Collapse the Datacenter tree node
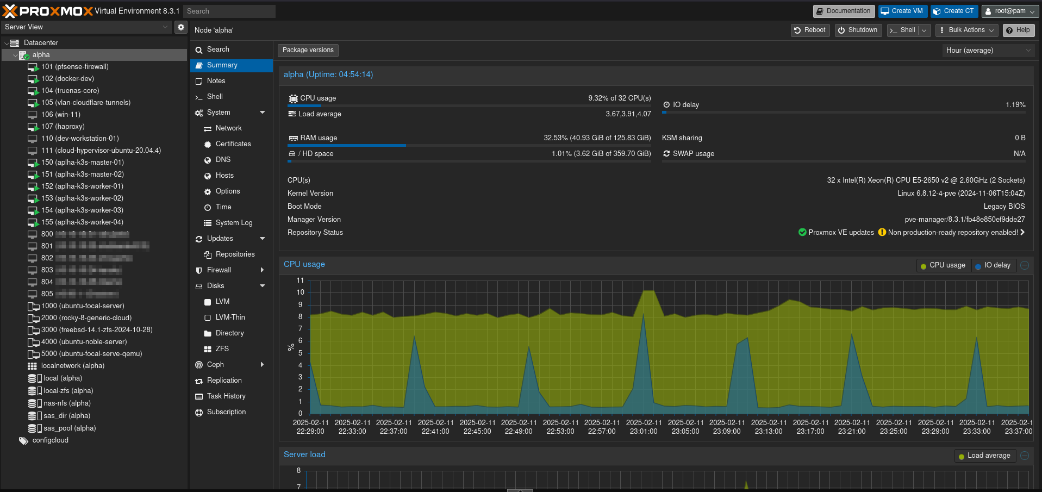 click(7, 43)
